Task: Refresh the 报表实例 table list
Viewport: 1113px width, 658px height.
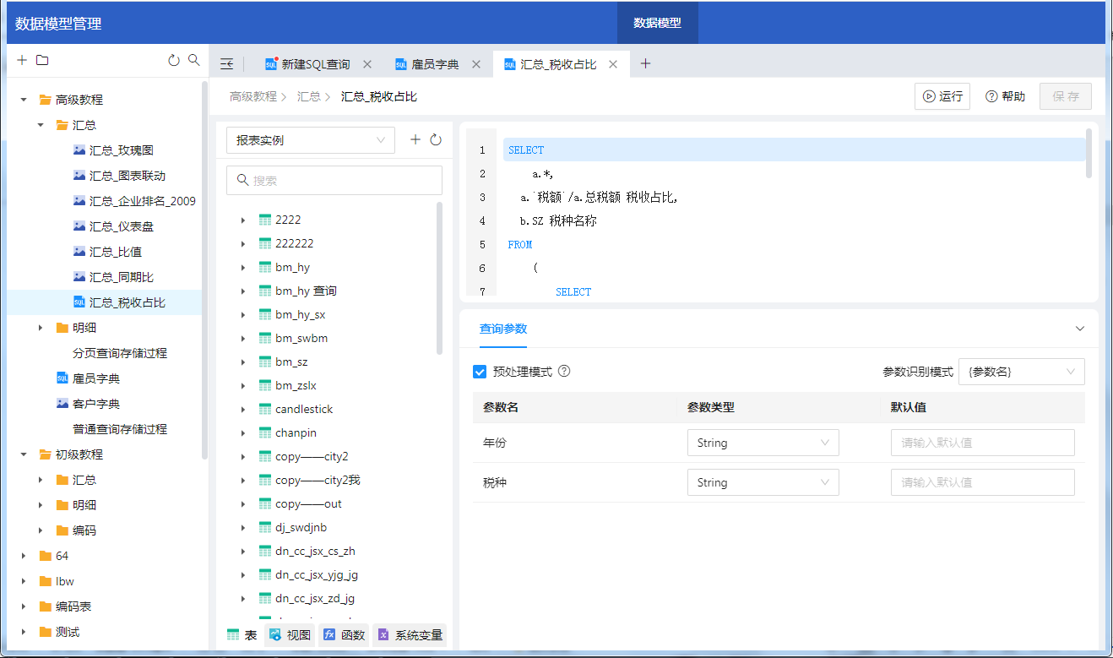Action: point(436,140)
